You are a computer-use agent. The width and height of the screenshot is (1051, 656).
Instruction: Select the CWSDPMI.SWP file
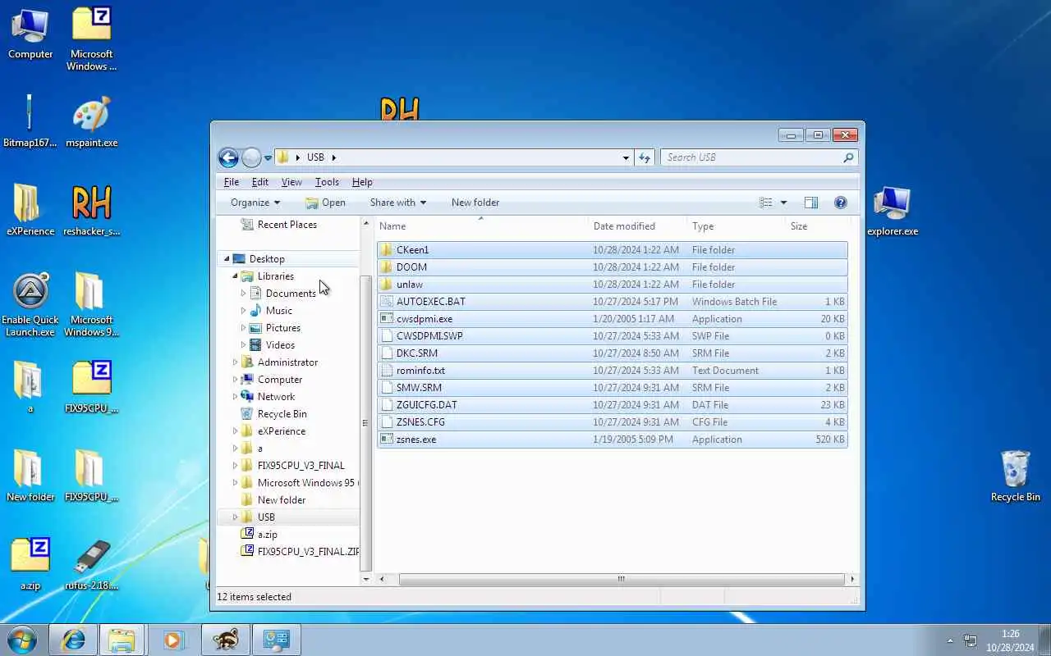pos(613,336)
